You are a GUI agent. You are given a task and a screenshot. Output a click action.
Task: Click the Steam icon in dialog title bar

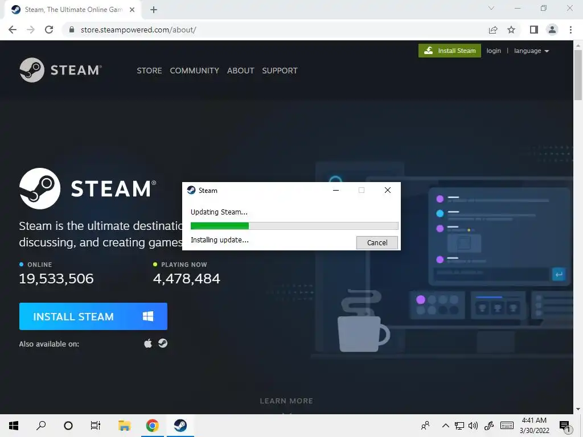point(191,190)
